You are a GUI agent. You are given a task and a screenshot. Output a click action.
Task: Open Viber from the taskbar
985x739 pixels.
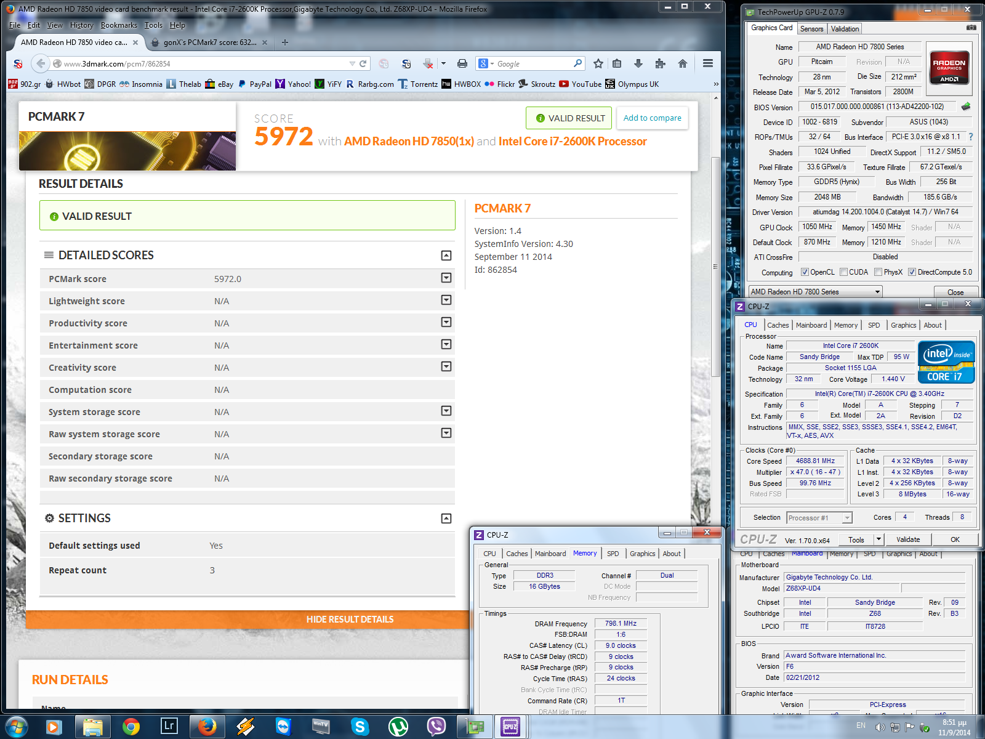[x=436, y=727]
